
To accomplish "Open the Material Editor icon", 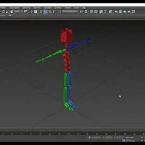I will point(116,12).
